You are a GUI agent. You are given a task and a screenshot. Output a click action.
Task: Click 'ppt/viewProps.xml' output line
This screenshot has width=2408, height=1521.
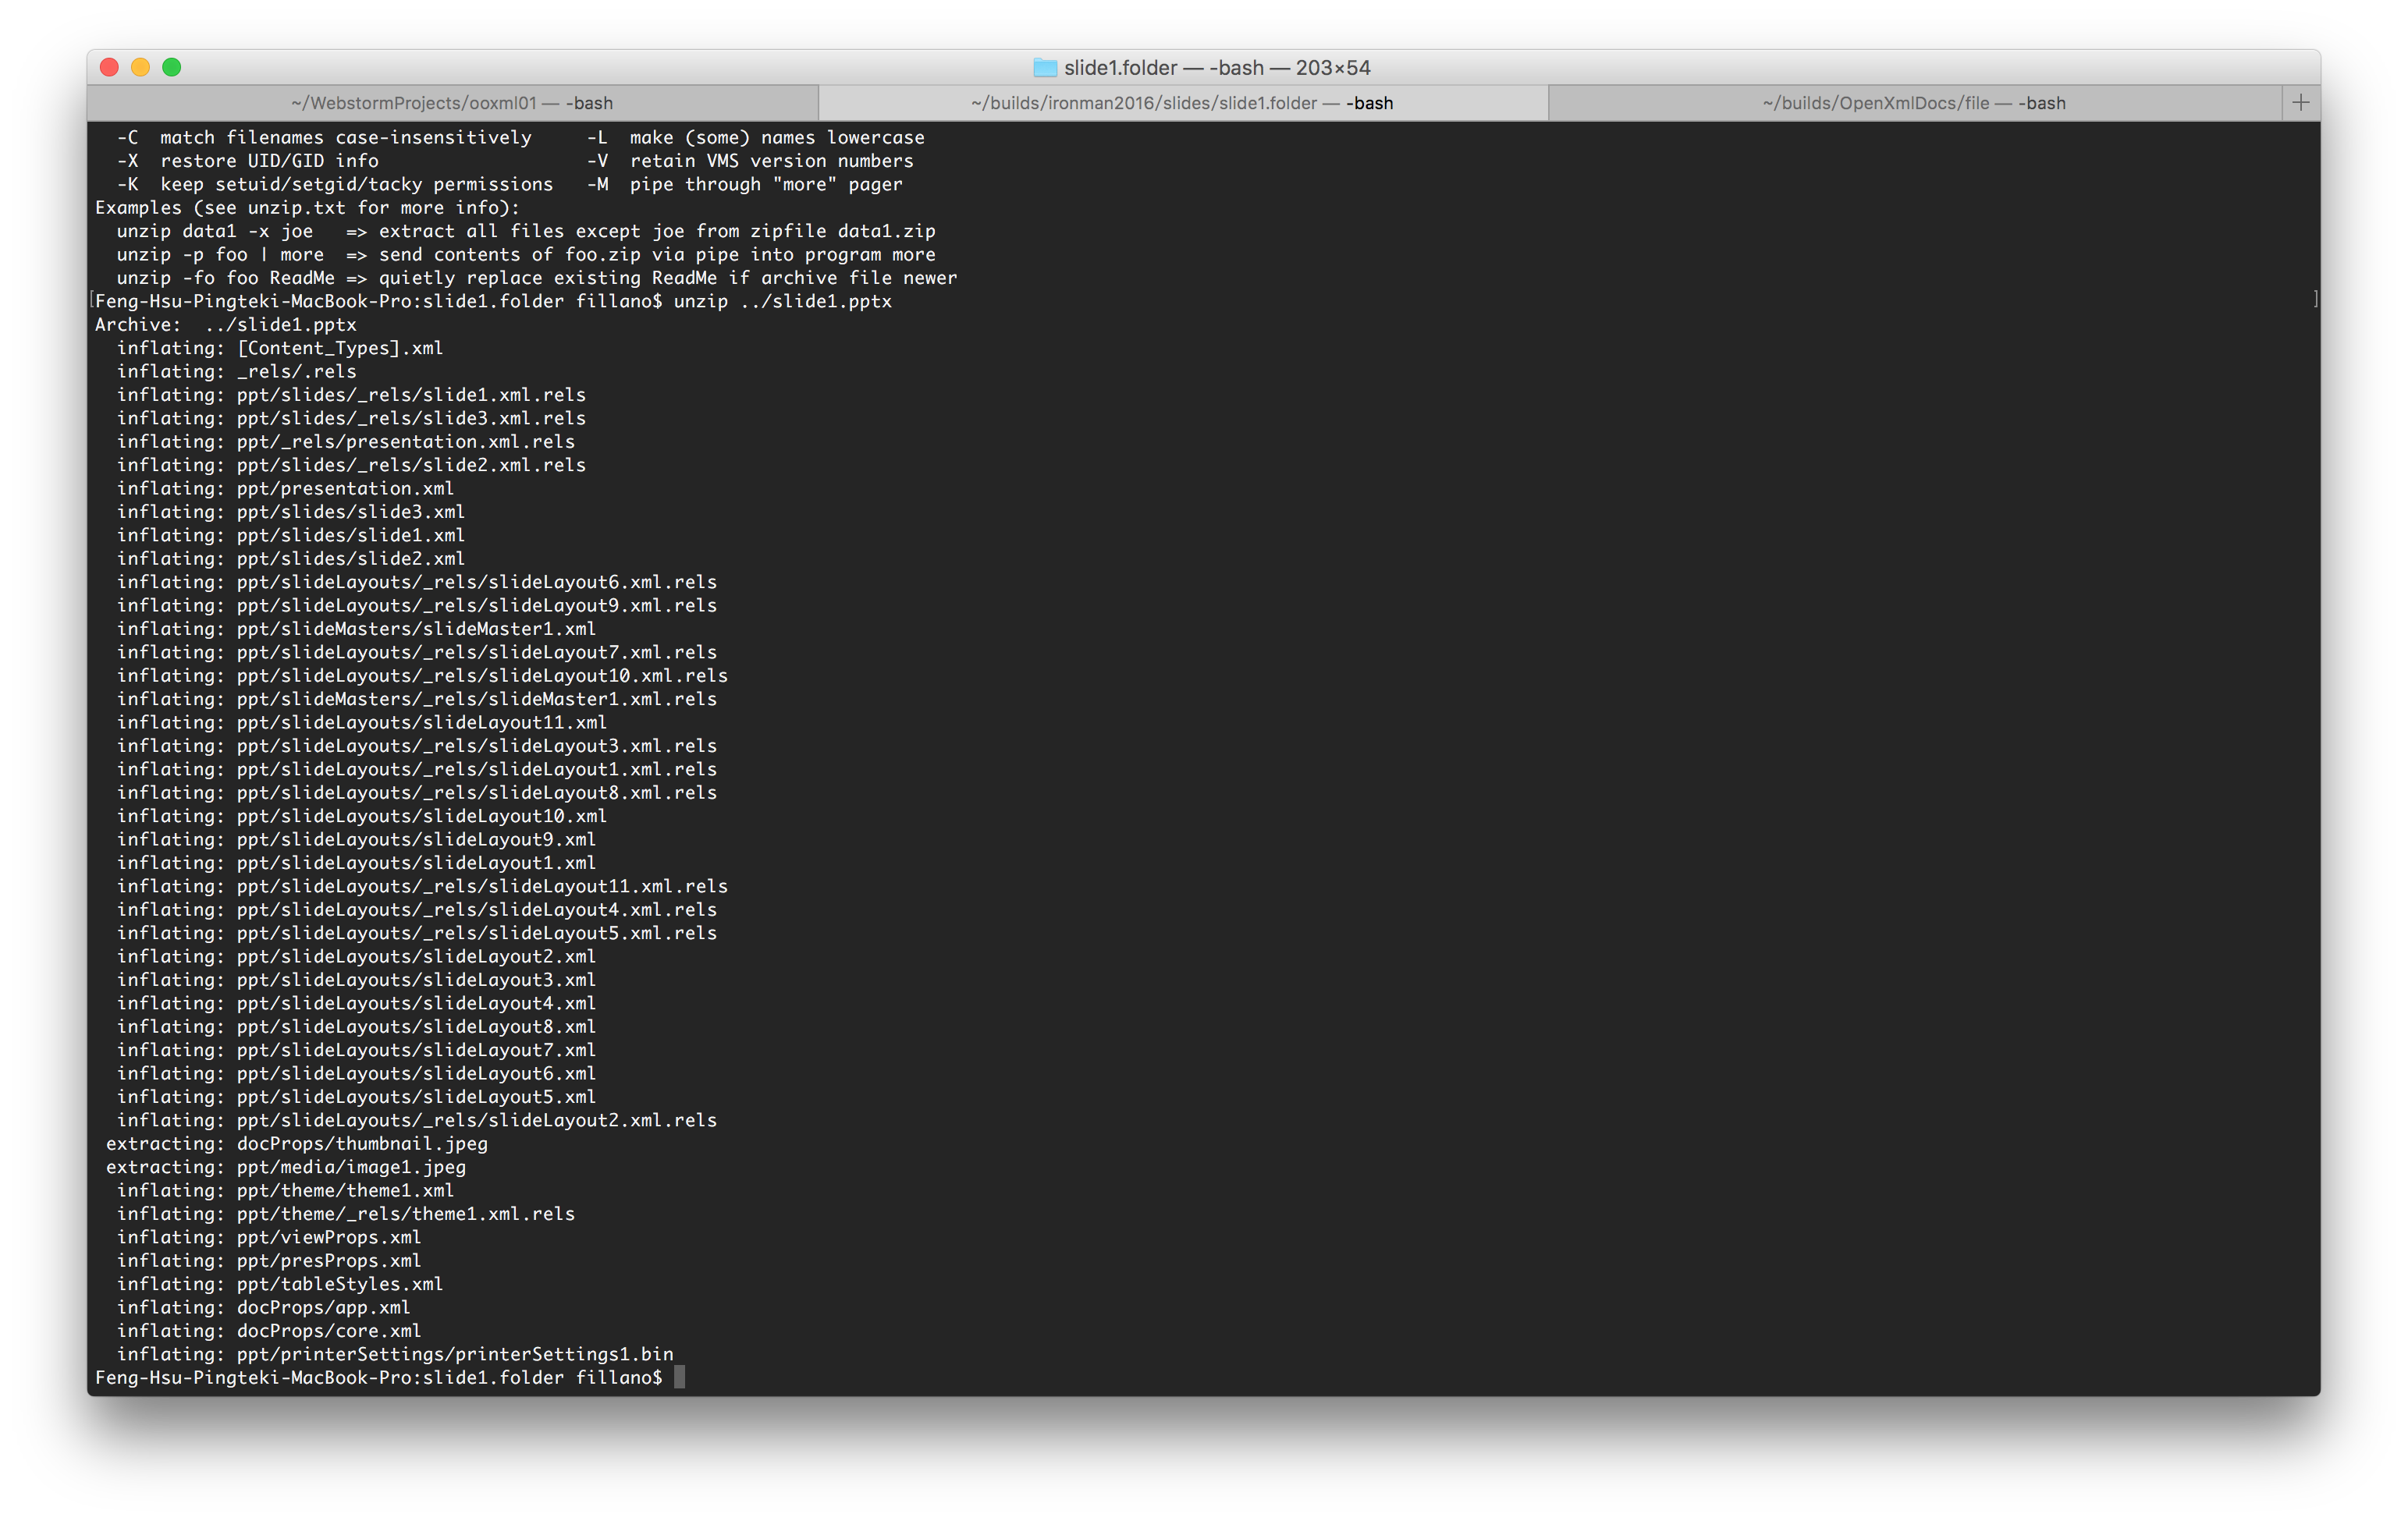click(x=269, y=1237)
